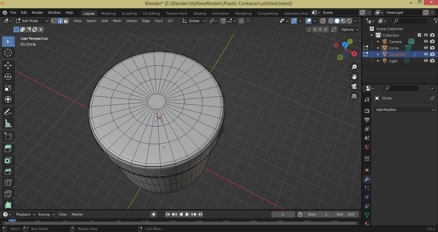Select the Loop Cut tool

coord(8,183)
